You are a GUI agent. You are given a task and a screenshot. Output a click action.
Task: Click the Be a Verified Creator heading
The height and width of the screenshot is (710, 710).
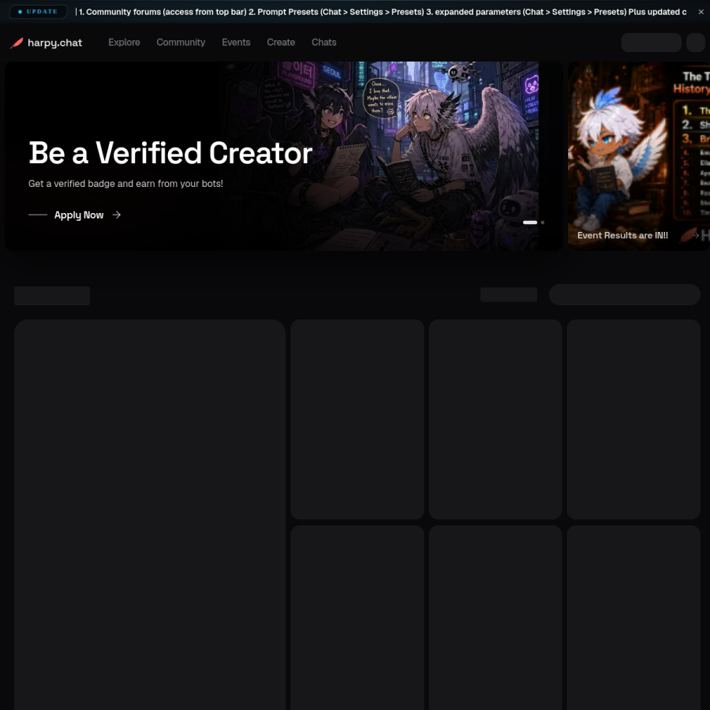pos(170,153)
